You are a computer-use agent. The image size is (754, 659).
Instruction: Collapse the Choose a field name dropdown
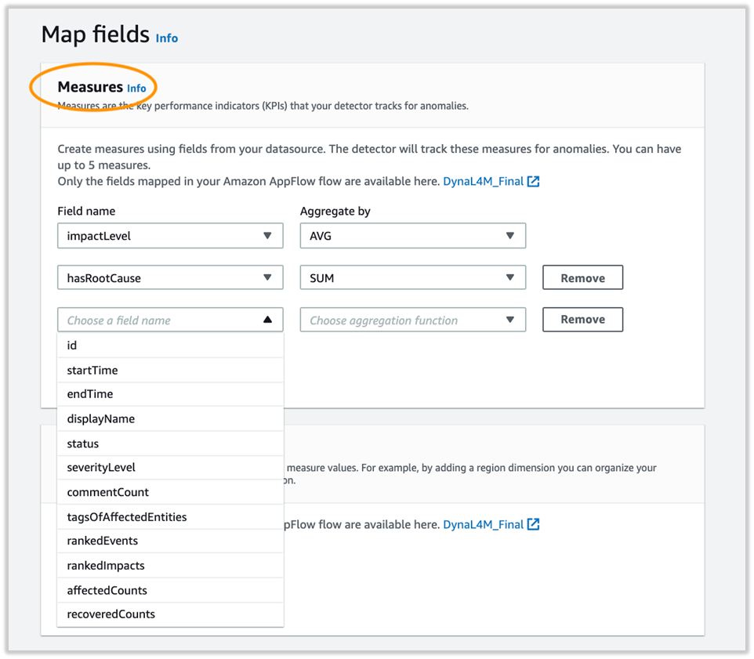[x=170, y=320]
